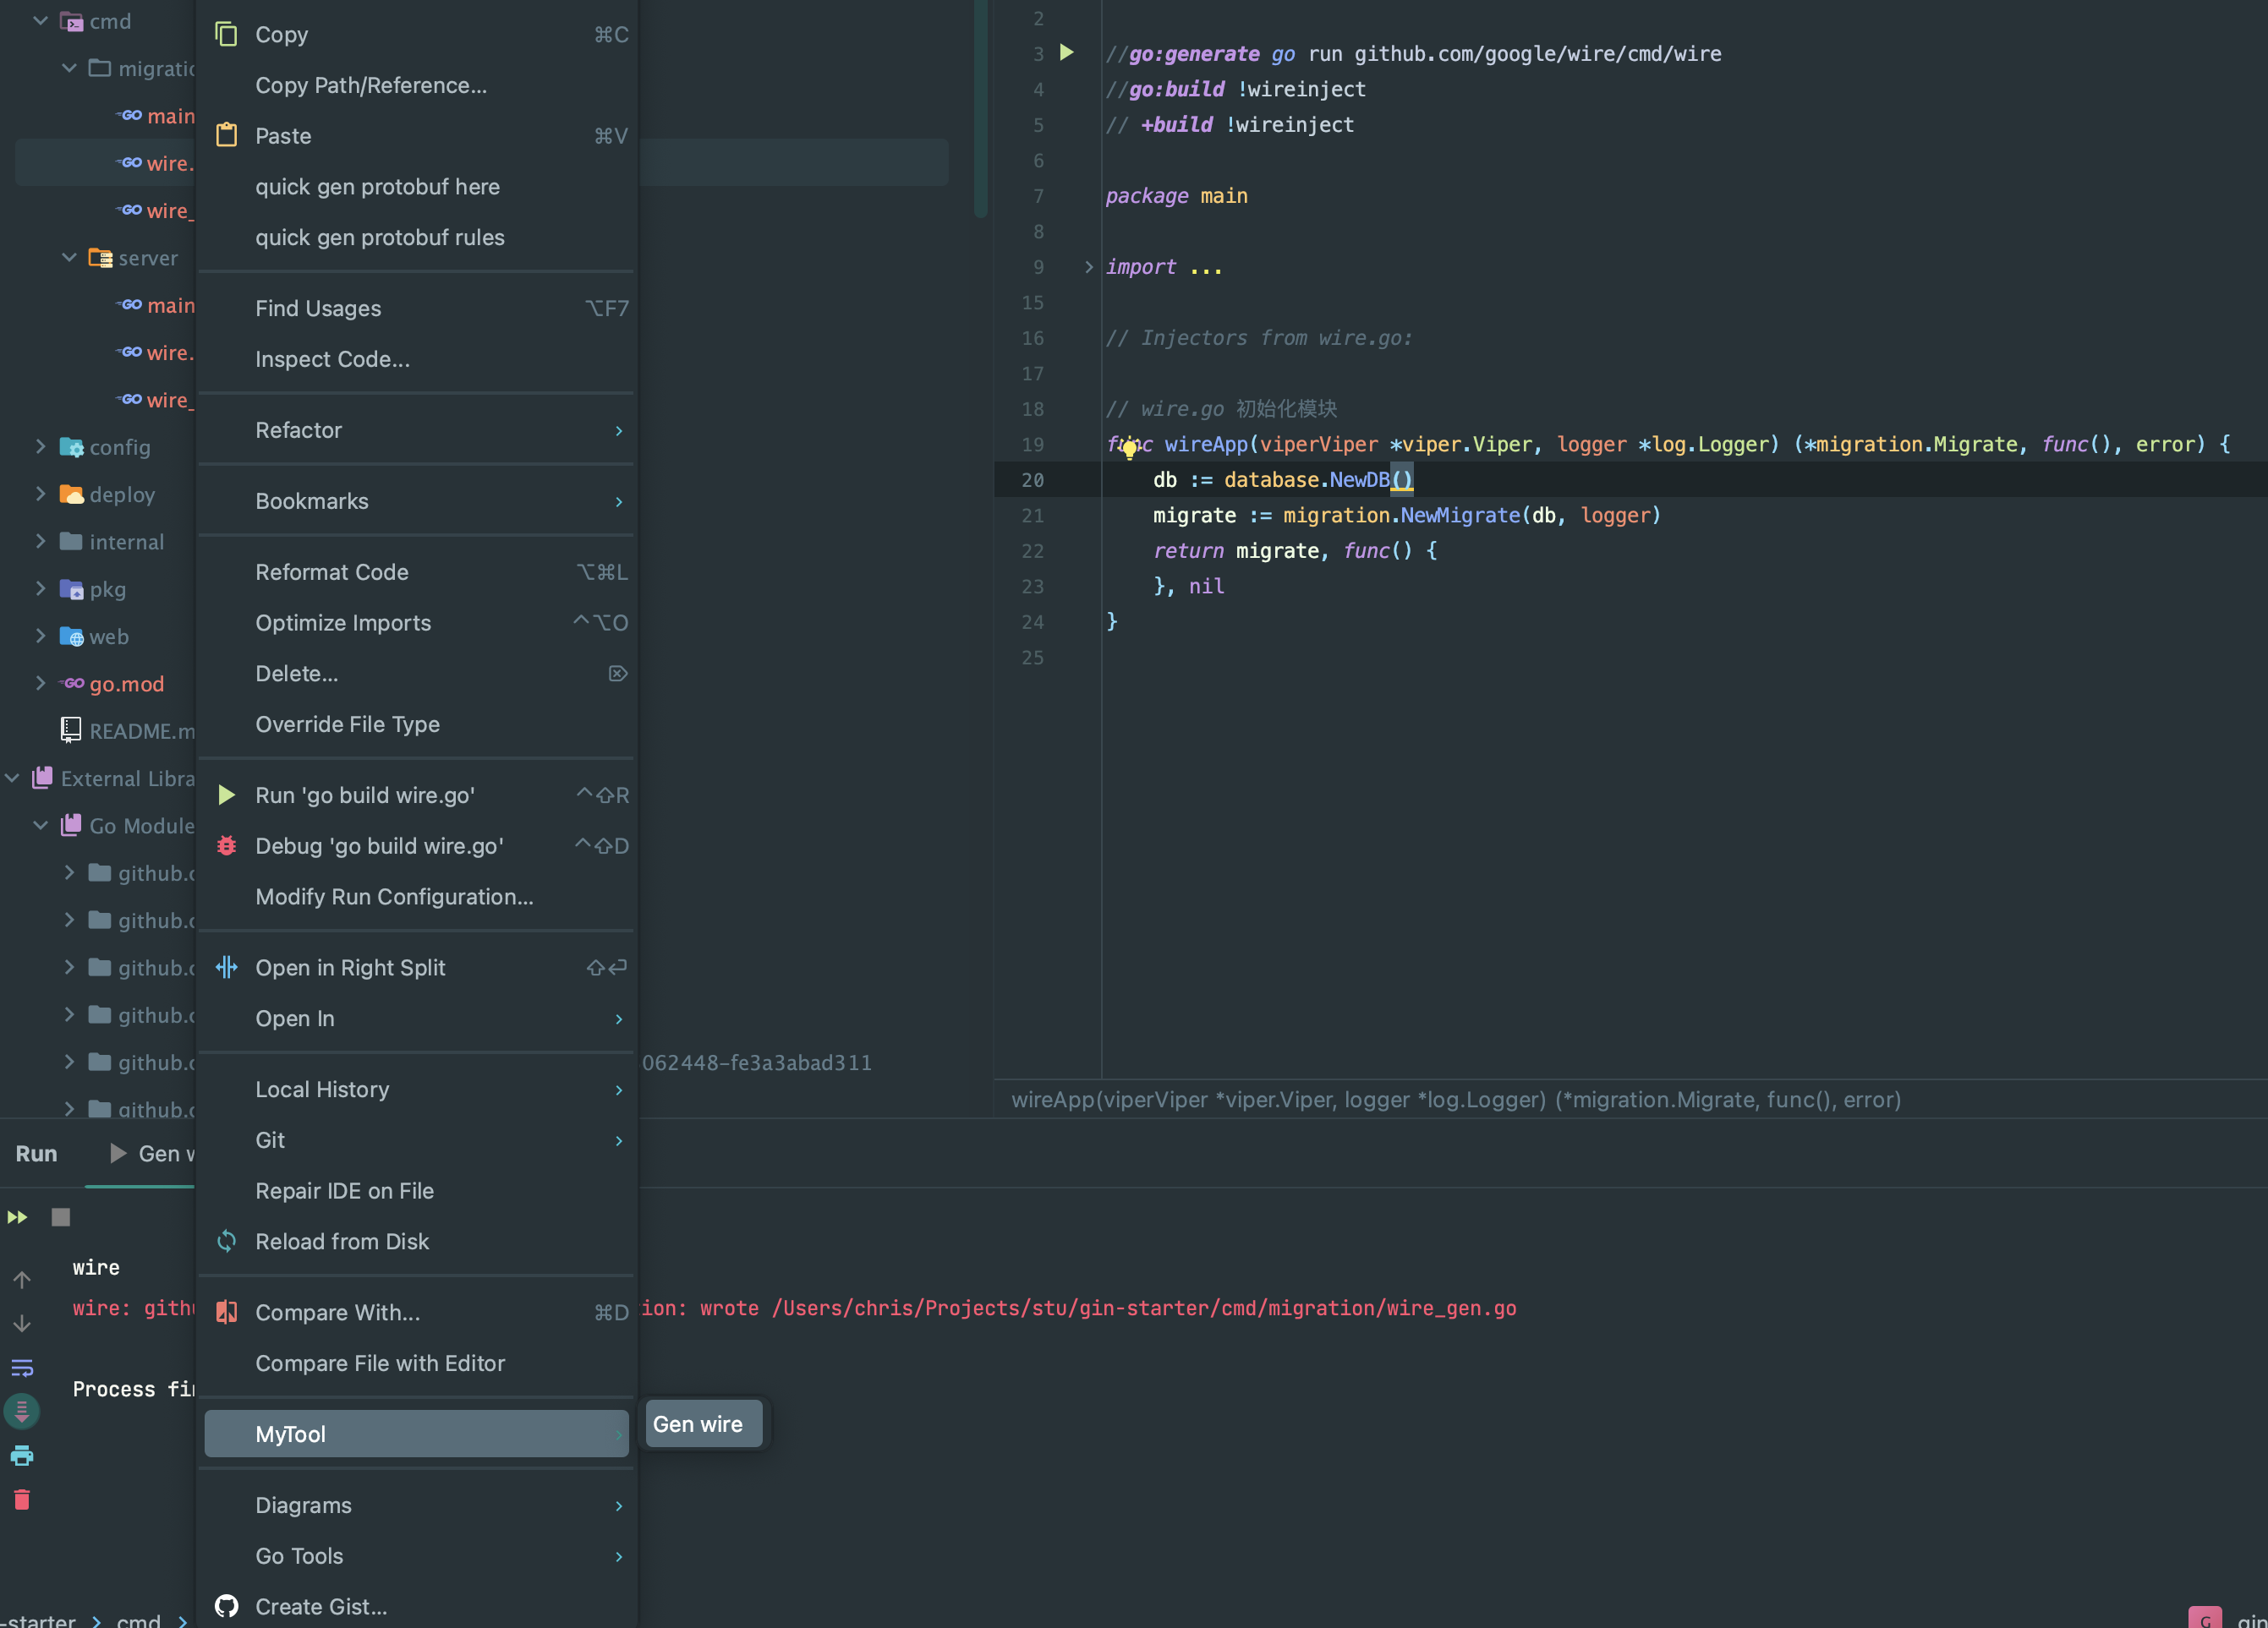The width and height of the screenshot is (2268, 1628).
Task: Click the delete key glyph beside Delete...
Action: (618, 673)
